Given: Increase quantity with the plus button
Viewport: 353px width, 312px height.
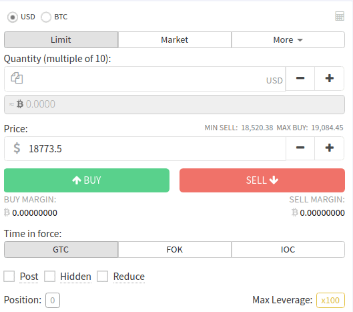Looking at the screenshot, I should pos(330,78).
